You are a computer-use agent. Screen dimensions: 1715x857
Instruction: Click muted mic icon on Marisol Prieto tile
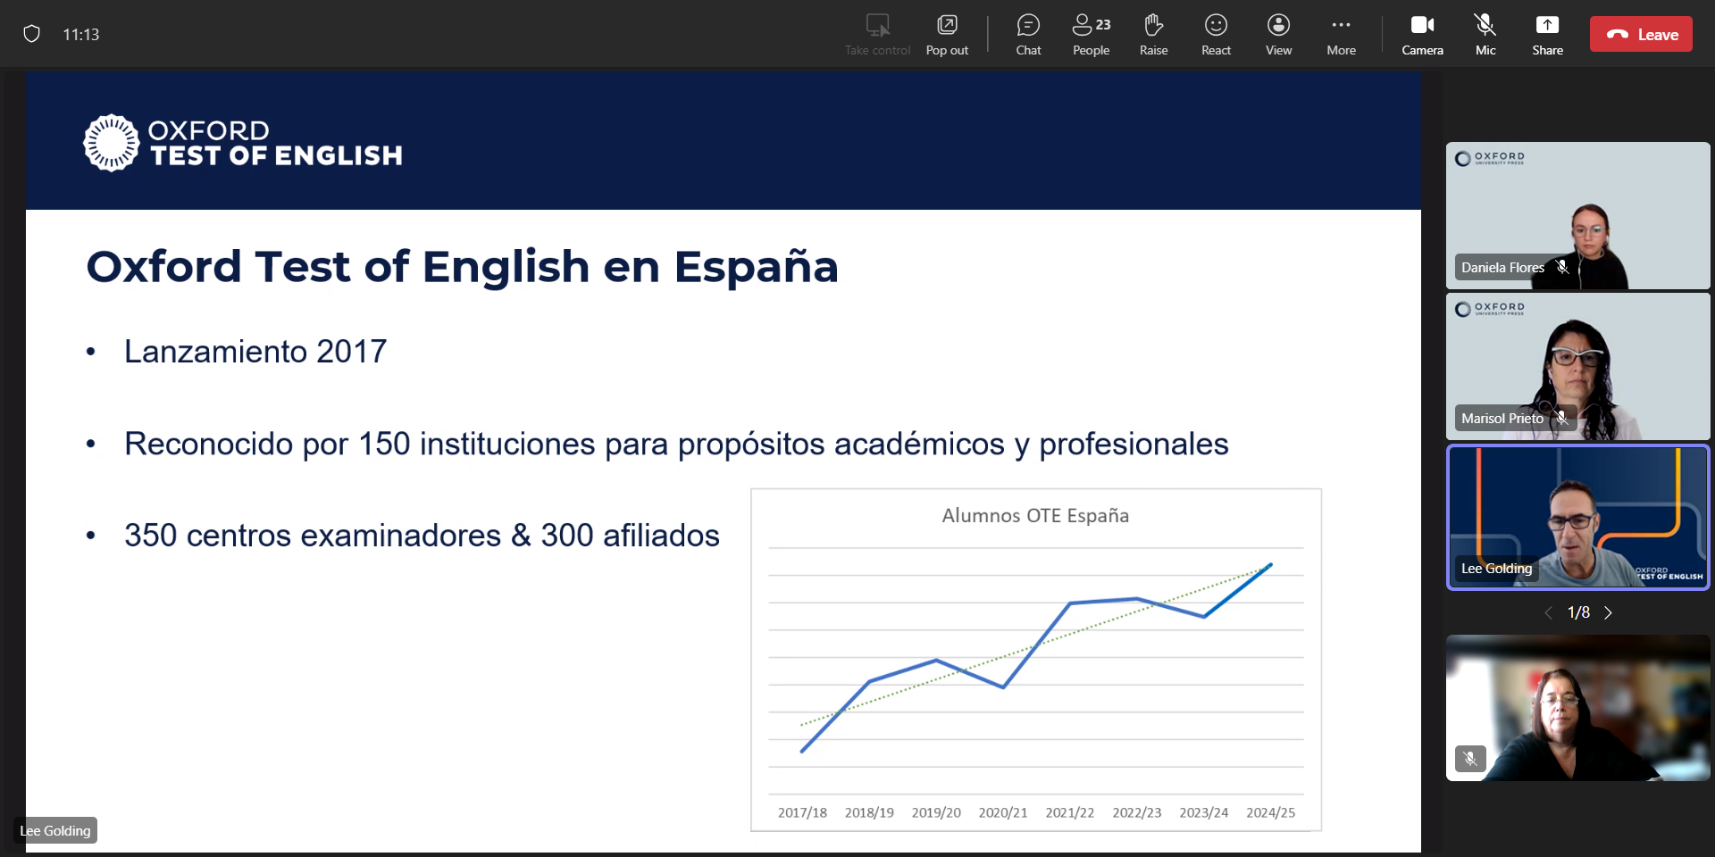(1561, 418)
